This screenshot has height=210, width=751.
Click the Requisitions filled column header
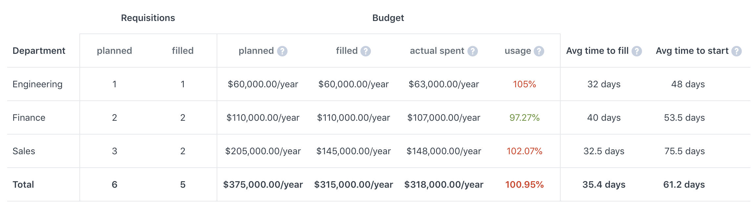(182, 51)
